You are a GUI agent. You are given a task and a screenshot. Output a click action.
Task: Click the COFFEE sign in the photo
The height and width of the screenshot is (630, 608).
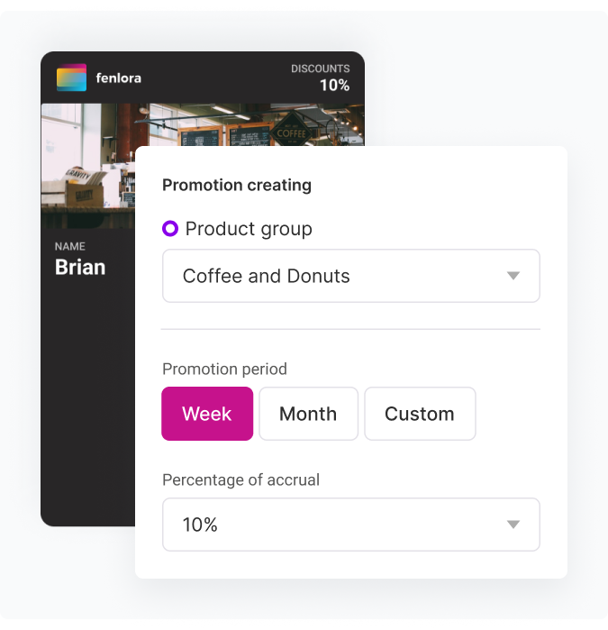pyautogui.click(x=291, y=132)
